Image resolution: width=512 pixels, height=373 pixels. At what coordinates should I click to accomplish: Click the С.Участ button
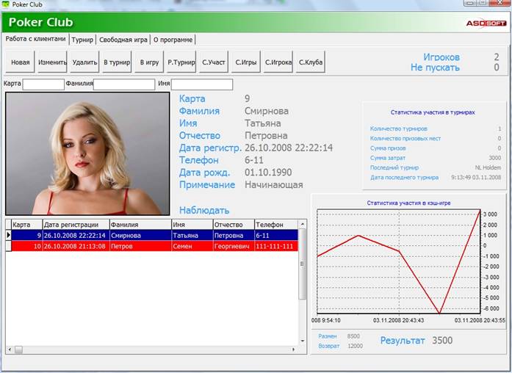coord(214,62)
